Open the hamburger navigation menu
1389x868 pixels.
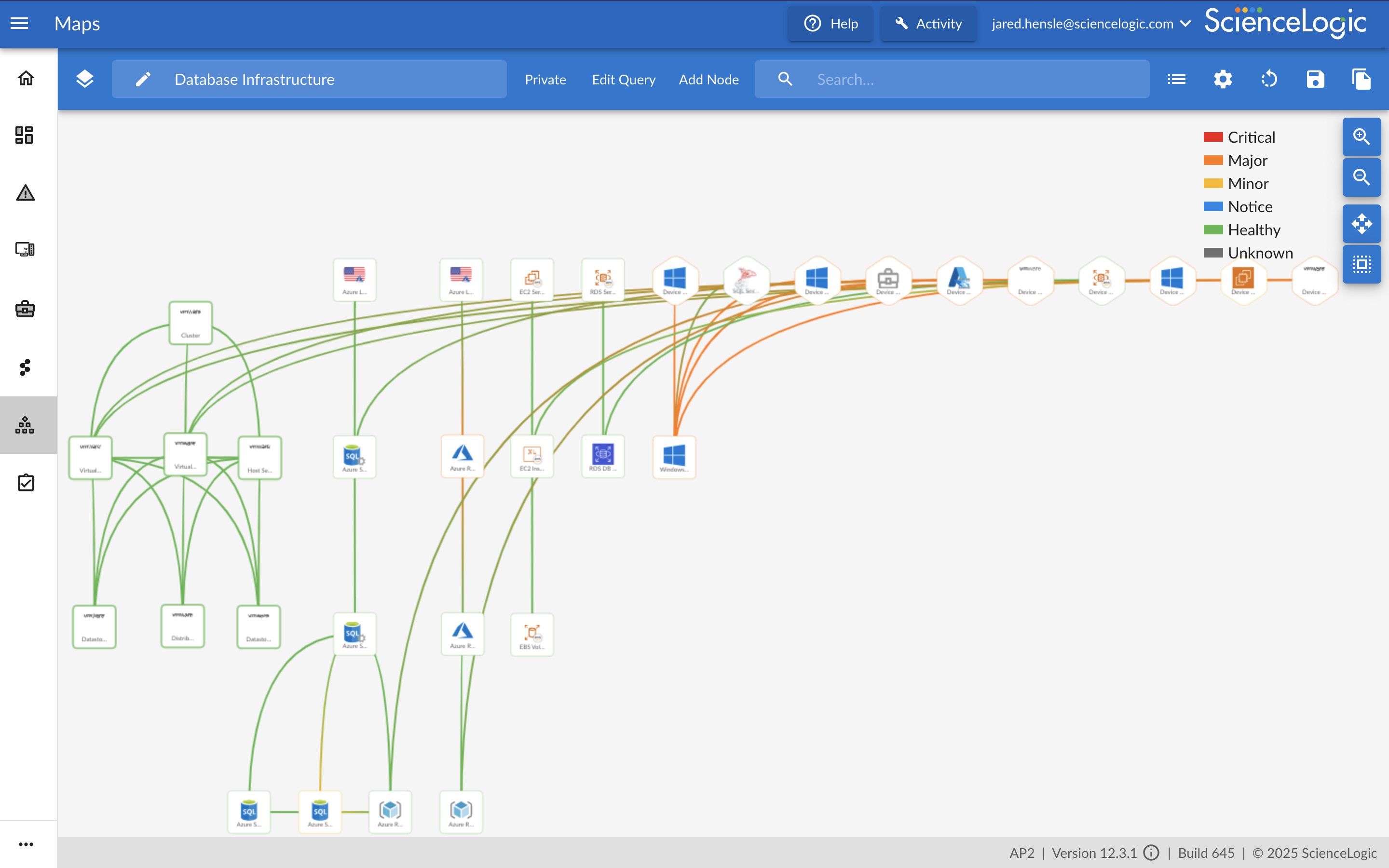click(x=19, y=24)
